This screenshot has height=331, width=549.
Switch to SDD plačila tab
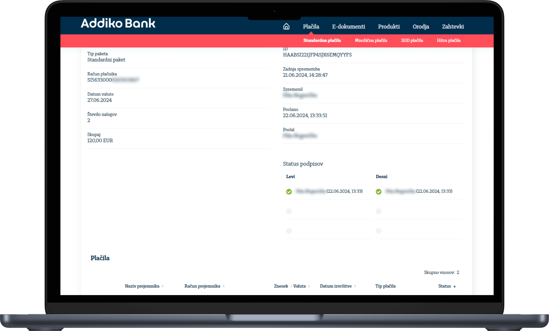click(x=412, y=40)
